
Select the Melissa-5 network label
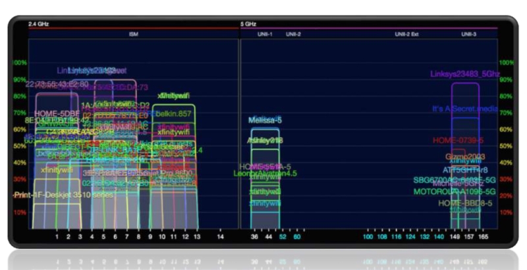265,121
